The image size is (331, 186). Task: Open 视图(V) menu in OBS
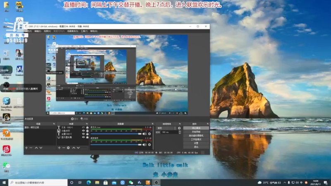pos(47,31)
